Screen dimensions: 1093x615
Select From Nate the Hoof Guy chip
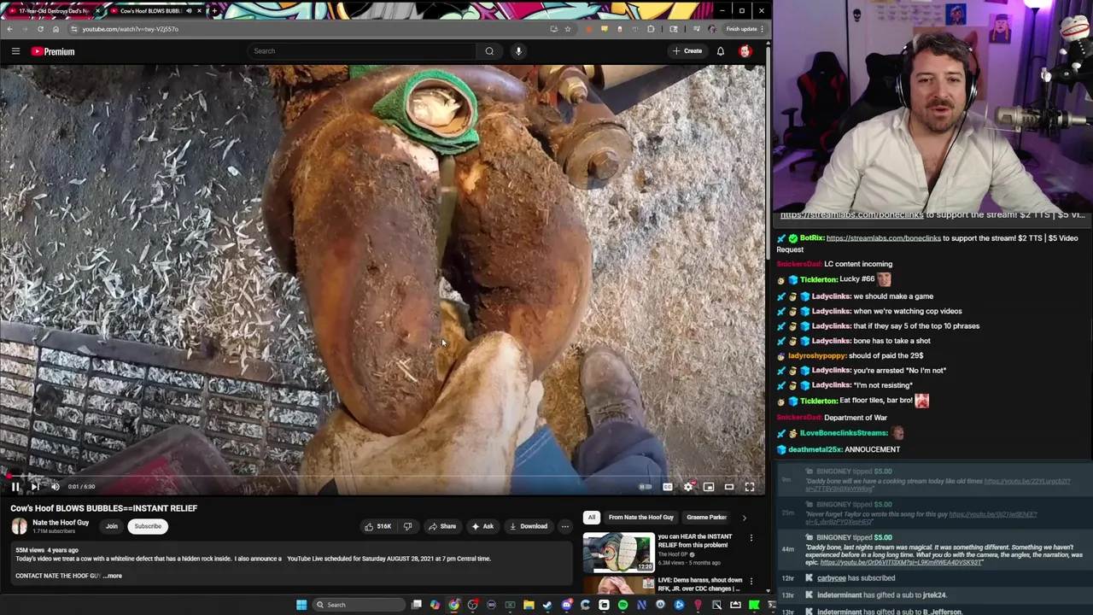pyautogui.click(x=641, y=517)
